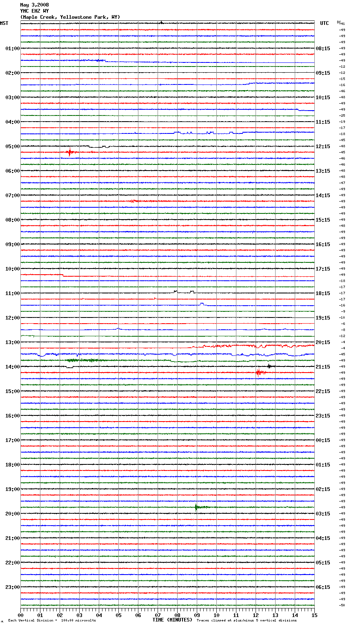Viewport: 347px width, 626px height.
Task: Select the 03:00 MST row label
Action: click(13, 98)
